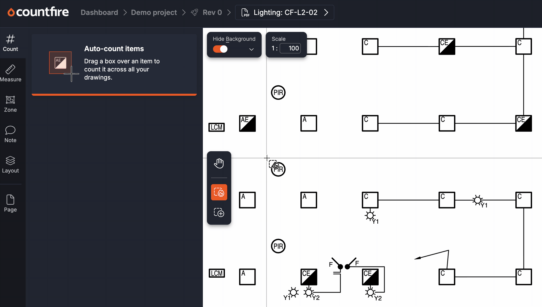Click the chevron after Demo project
Viewport: 542px width, 307px height.
pyautogui.click(x=184, y=12)
